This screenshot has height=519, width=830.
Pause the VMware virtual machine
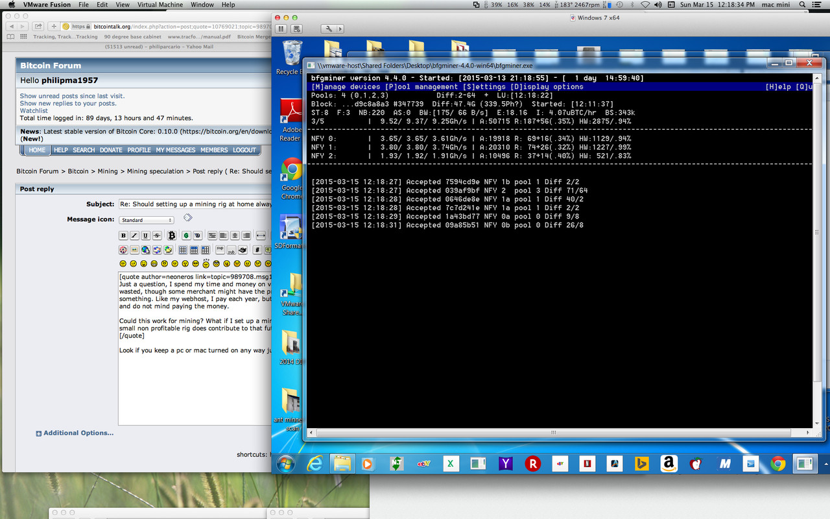[x=281, y=29]
